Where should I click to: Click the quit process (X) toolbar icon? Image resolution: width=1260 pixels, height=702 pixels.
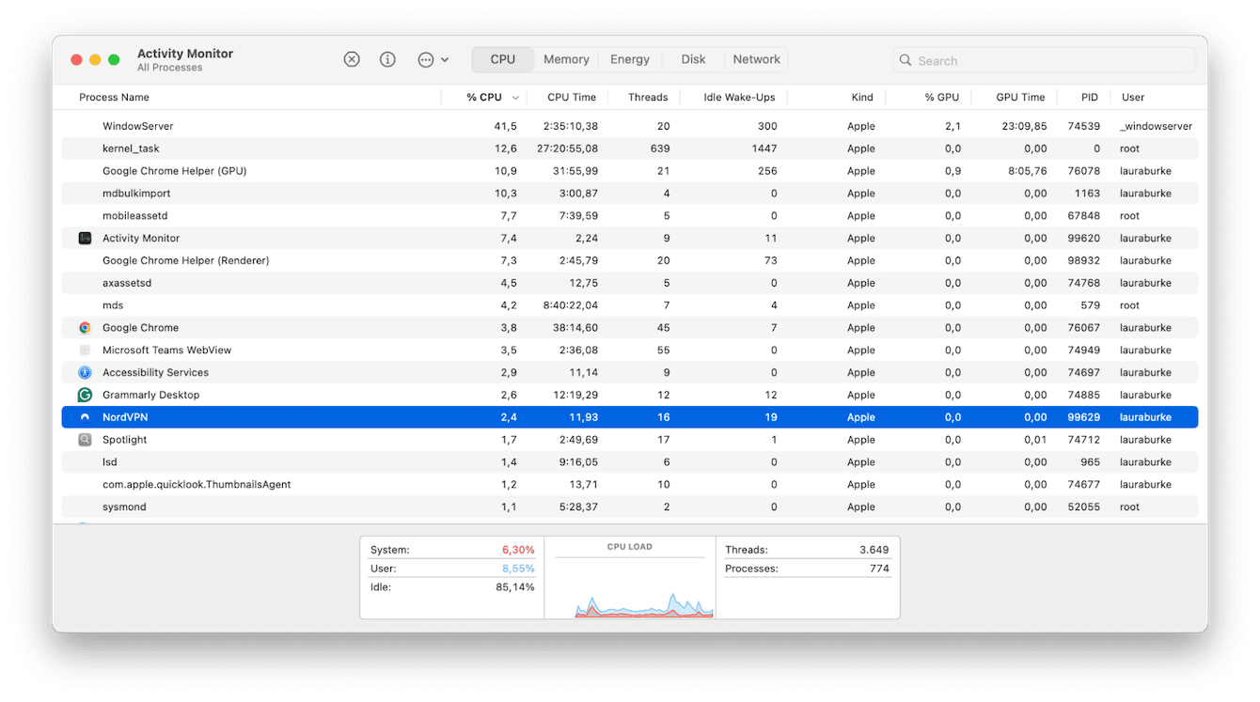(x=352, y=58)
